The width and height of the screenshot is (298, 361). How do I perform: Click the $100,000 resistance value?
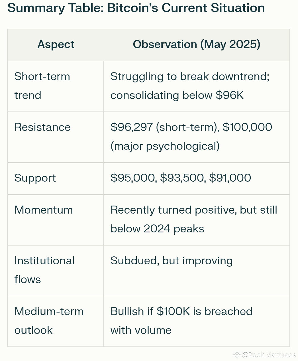pyautogui.click(x=247, y=127)
